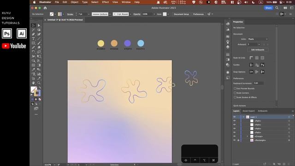The image size is (295, 166).
Task: Select the Paintbrush tool
Action: [39, 43]
